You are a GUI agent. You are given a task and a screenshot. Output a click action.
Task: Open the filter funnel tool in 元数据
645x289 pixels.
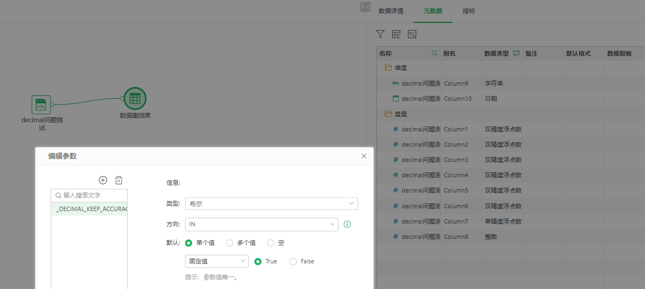click(x=381, y=34)
